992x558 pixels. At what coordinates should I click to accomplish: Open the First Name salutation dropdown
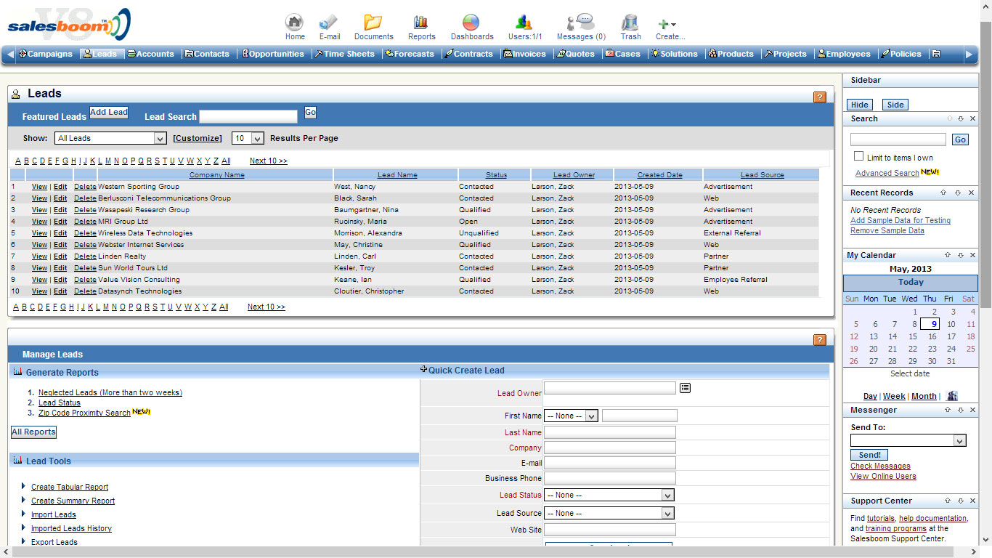(x=571, y=416)
